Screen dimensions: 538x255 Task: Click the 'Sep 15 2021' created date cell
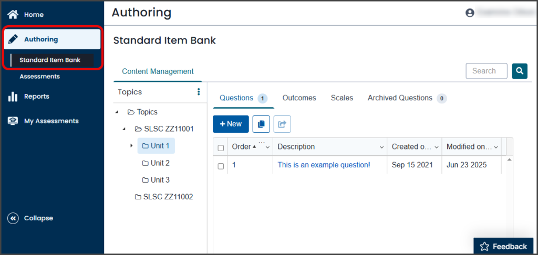click(412, 165)
